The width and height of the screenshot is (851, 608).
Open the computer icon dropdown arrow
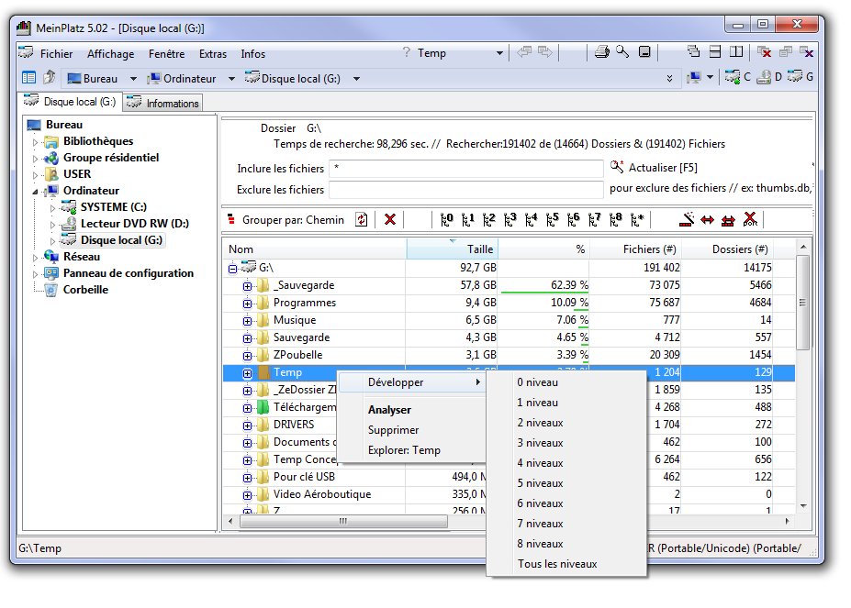pyautogui.click(x=710, y=77)
